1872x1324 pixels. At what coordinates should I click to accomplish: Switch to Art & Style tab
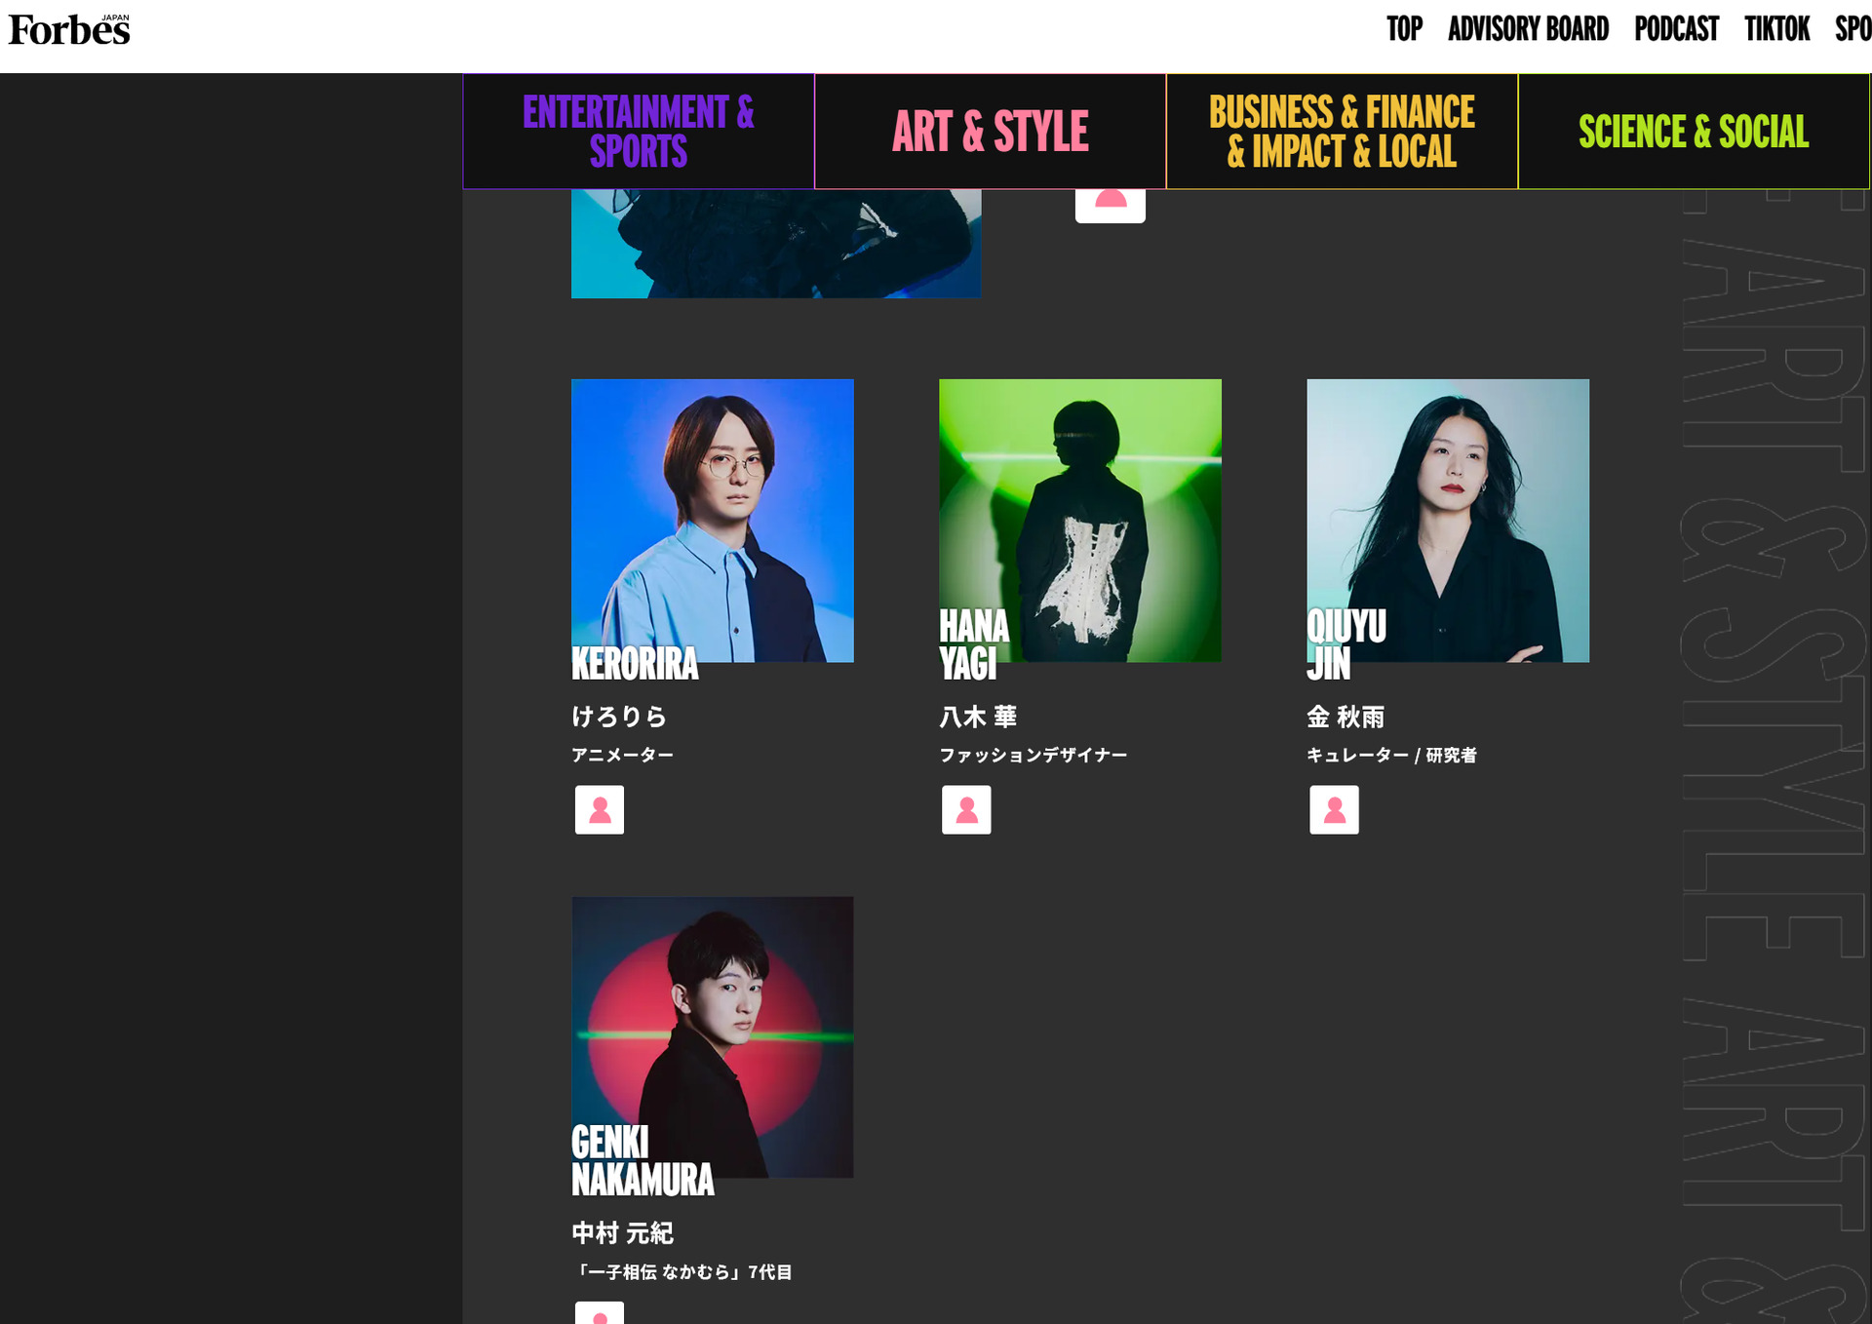coord(991,132)
